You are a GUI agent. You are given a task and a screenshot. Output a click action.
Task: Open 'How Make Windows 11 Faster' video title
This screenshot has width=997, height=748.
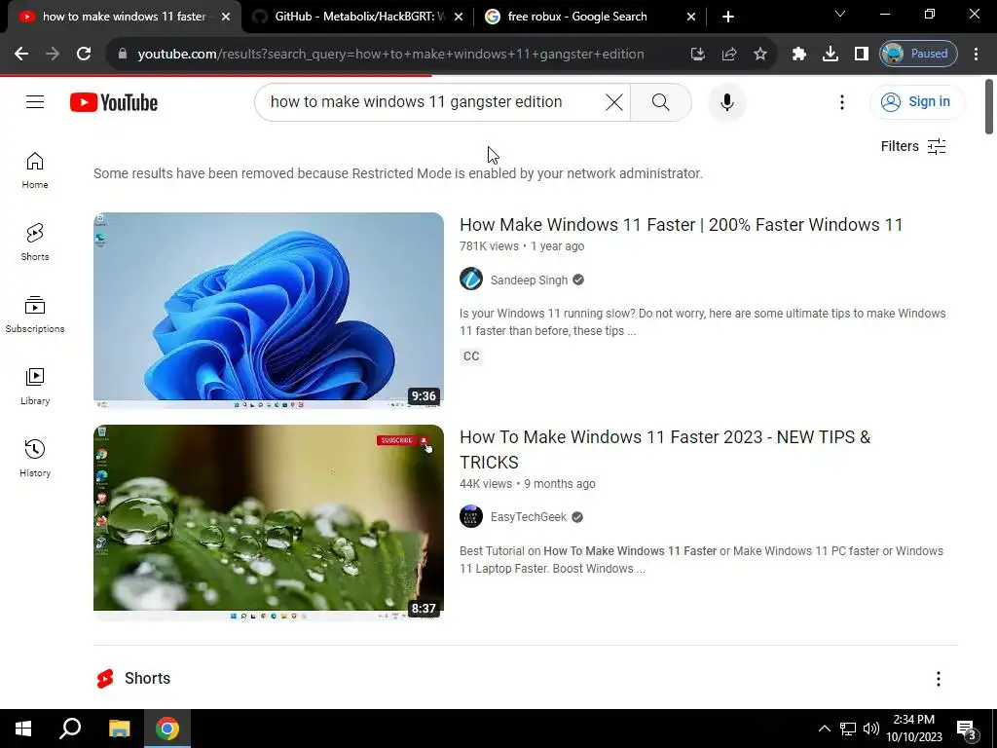coord(681,225)
